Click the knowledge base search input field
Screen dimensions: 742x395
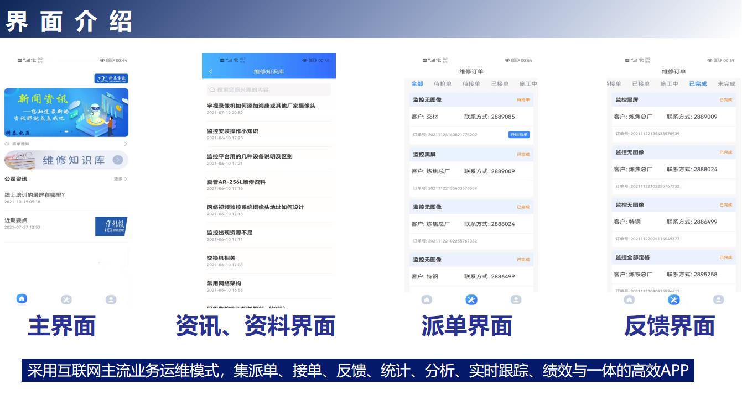coord(271,89)
